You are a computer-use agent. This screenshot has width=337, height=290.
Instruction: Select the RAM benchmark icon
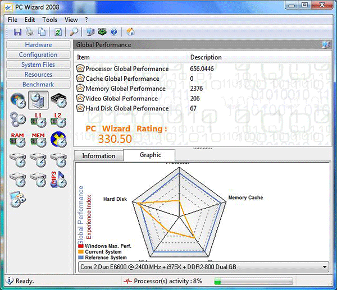(x=17, y=140)
